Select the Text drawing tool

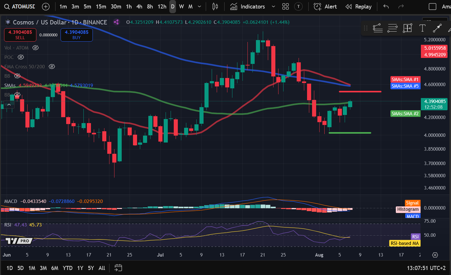422,28
